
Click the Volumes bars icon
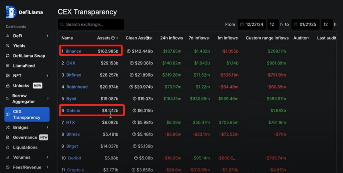8,157
